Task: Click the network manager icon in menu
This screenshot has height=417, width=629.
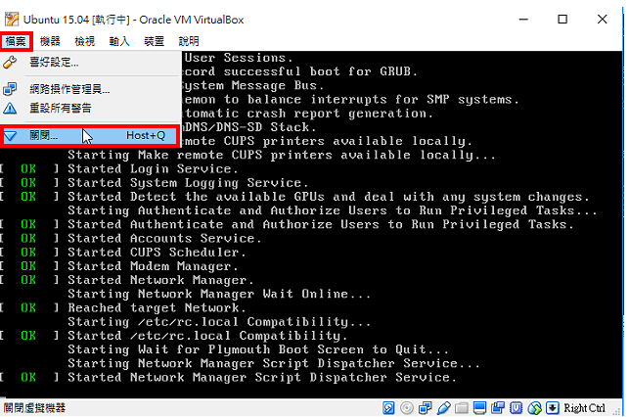Action: [10, 89]
